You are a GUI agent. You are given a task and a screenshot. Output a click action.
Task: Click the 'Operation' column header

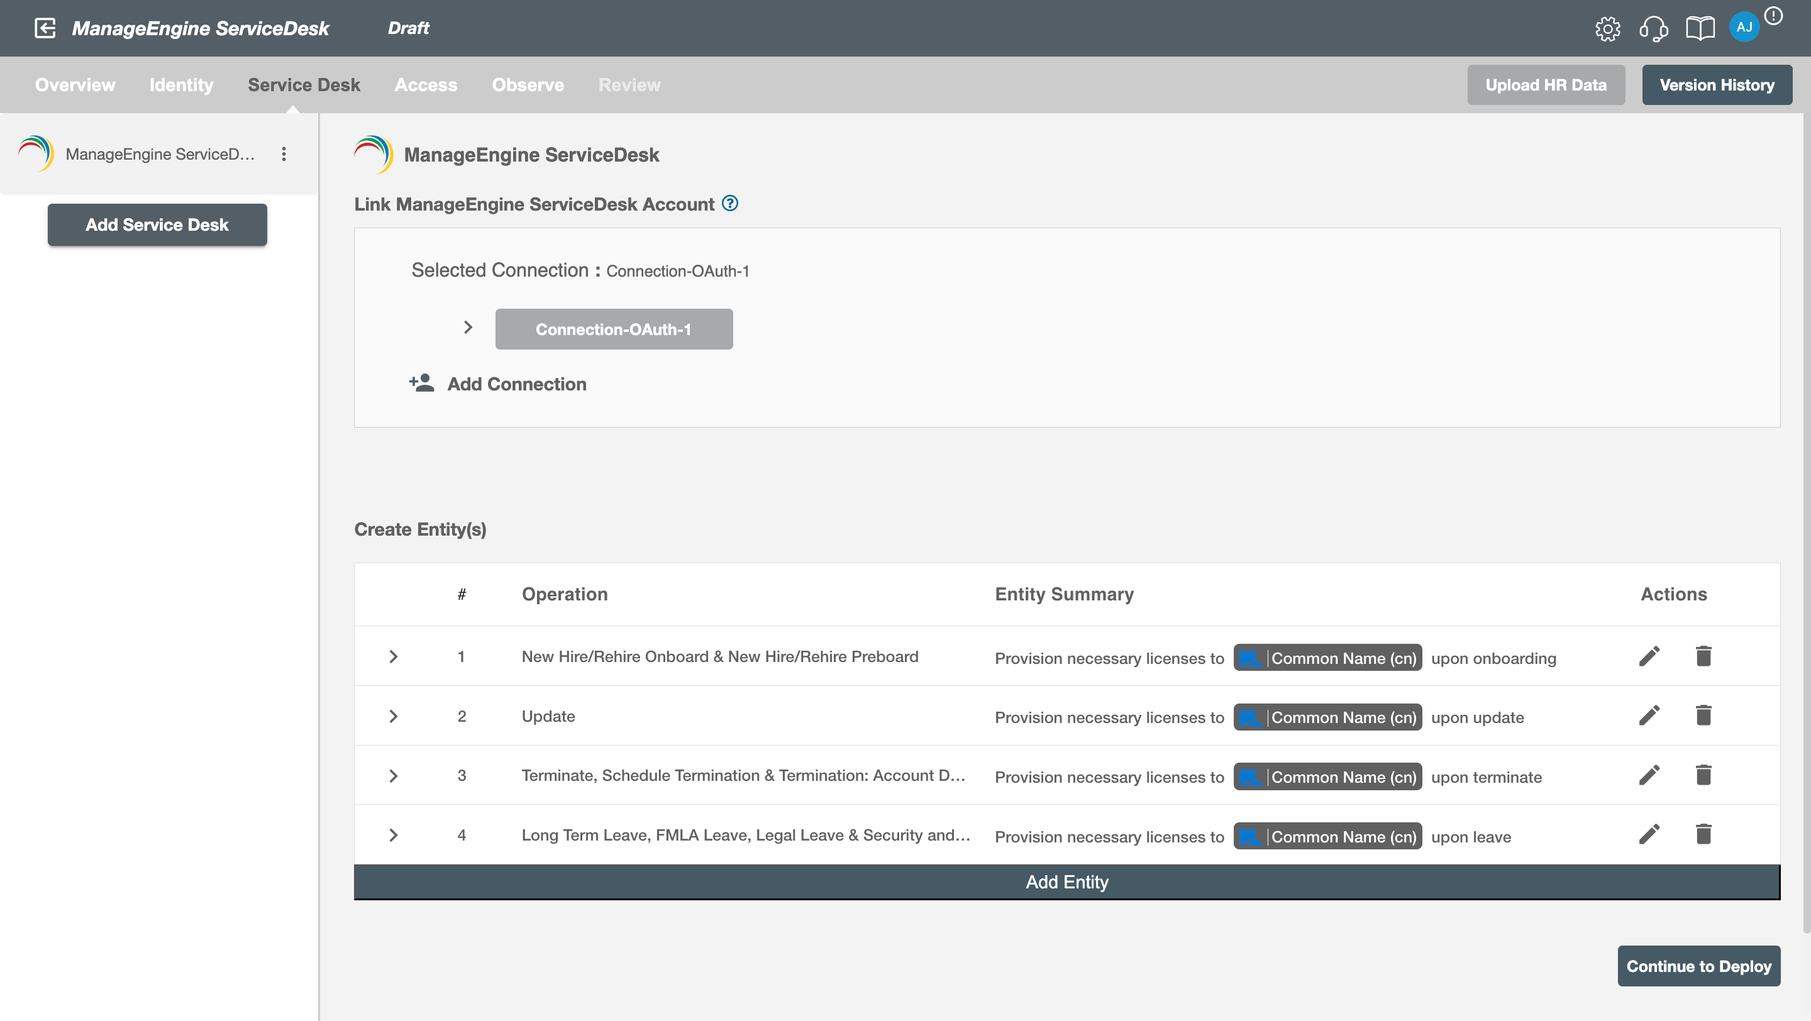pyautogui.click(x=565, y=595)
